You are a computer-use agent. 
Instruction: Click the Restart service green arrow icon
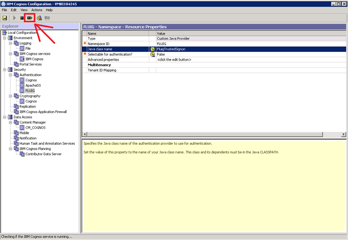pyautogui.click(x=29, y=18)
